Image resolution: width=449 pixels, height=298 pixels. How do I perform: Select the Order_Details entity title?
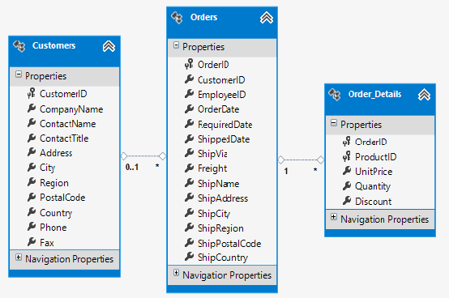[374, 94]
